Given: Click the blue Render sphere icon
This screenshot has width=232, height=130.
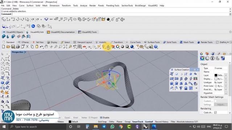Looking at the screenshot, I should click(132, 47).
